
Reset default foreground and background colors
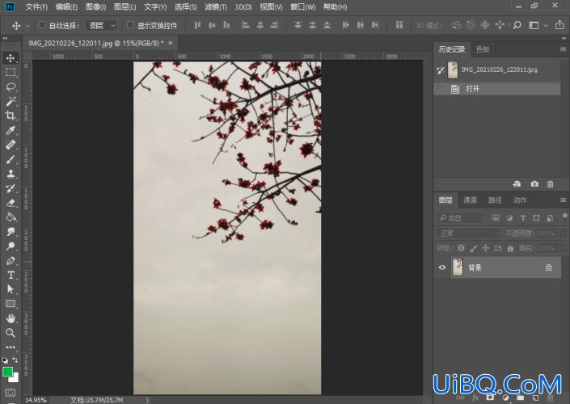5,360
